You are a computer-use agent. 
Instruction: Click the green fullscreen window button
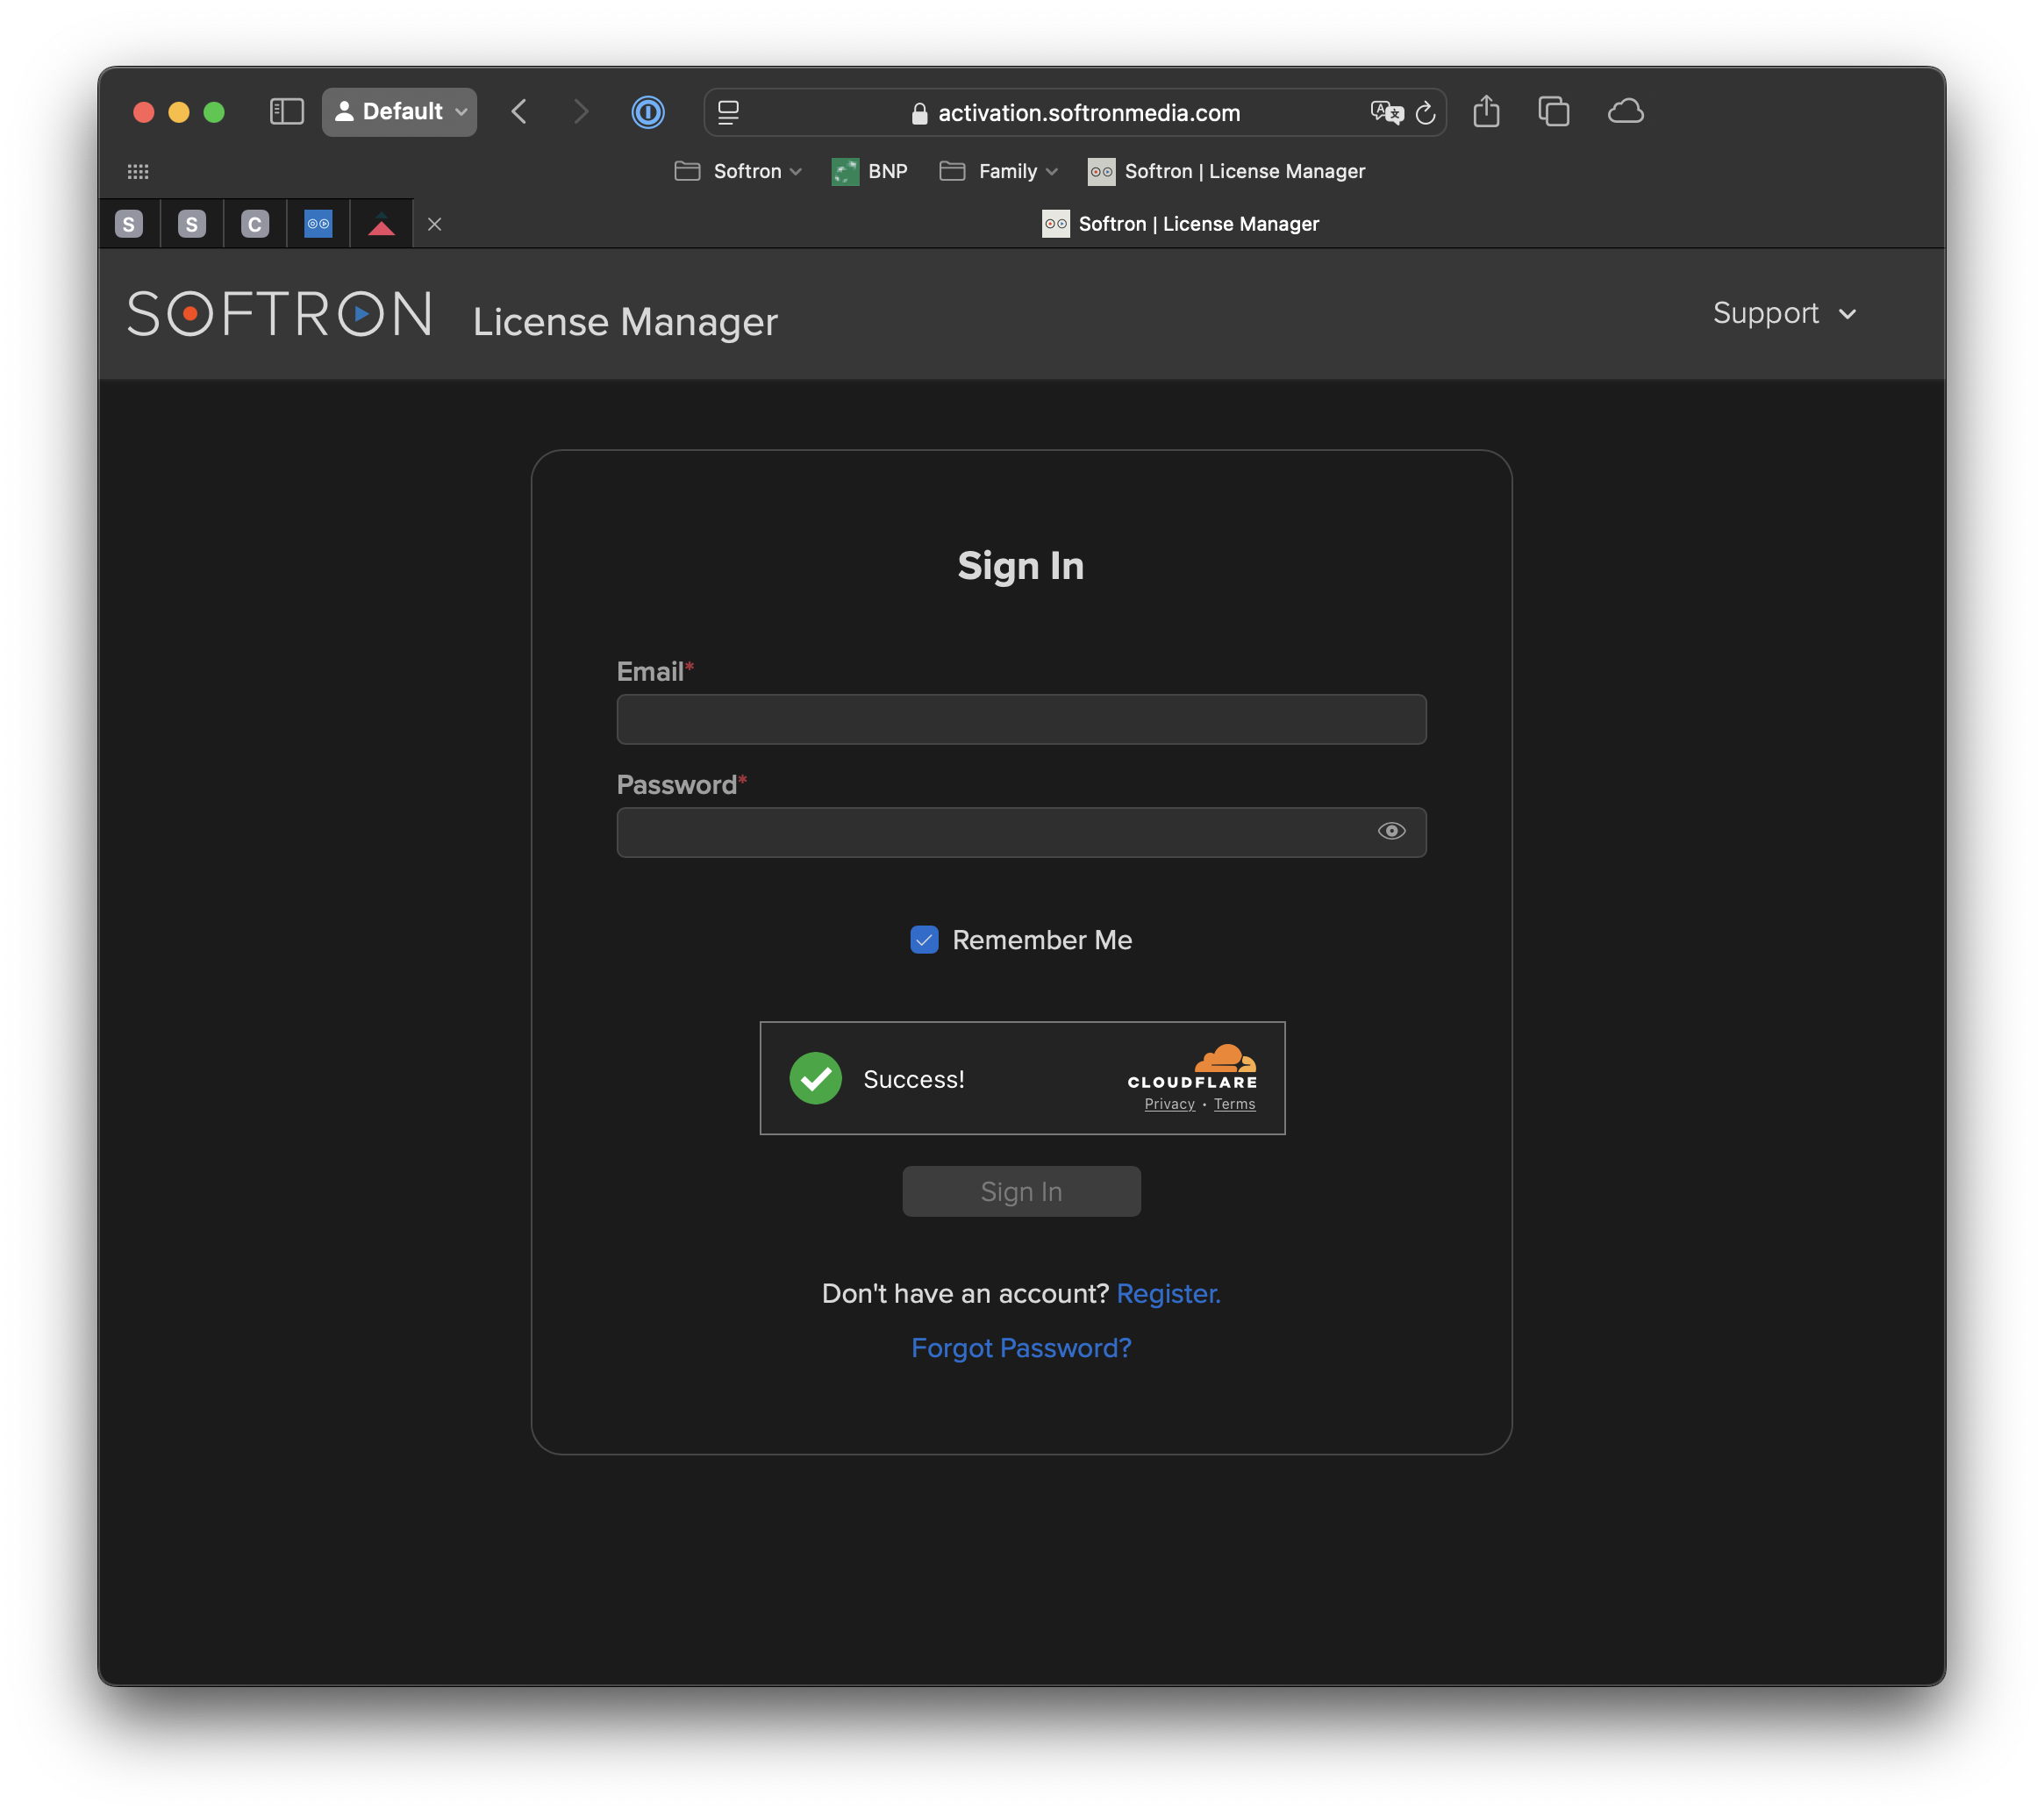pyautogui.click(x=214, y=112)
